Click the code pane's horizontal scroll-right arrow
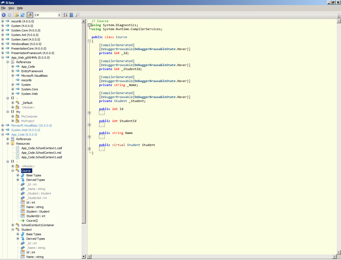Viewport: 341px width, 260px height. (x=335, y=257)
